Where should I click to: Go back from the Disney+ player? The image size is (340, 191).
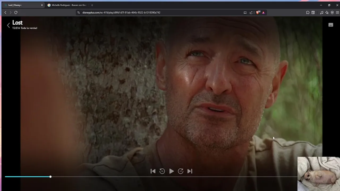[x=8, y=25]
